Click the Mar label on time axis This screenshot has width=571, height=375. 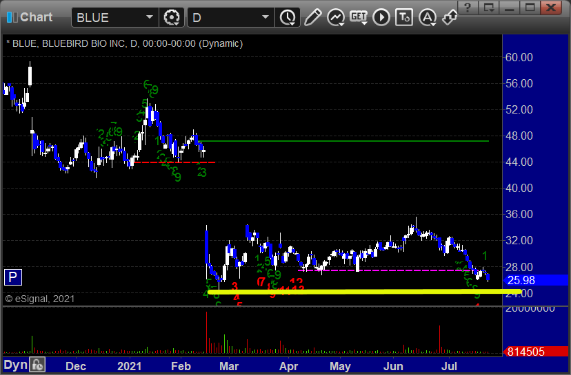(229, 366)
